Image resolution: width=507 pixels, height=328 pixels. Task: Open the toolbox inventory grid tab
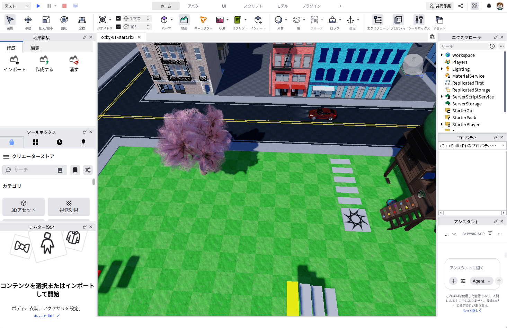[x=36, y=142]
